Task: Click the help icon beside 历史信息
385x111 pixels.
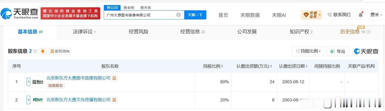Action: point(368,32)
